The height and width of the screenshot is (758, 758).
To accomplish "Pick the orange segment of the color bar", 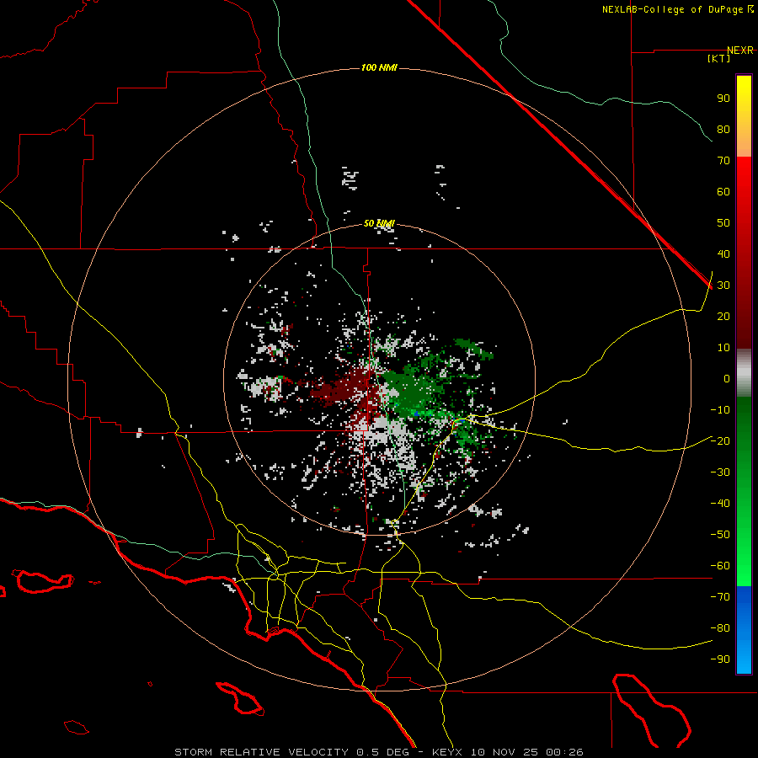I will [x=744, y=145].
